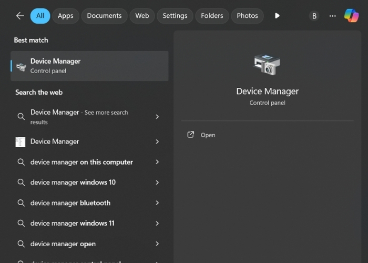Click the back arrow icon

point(20,16)
